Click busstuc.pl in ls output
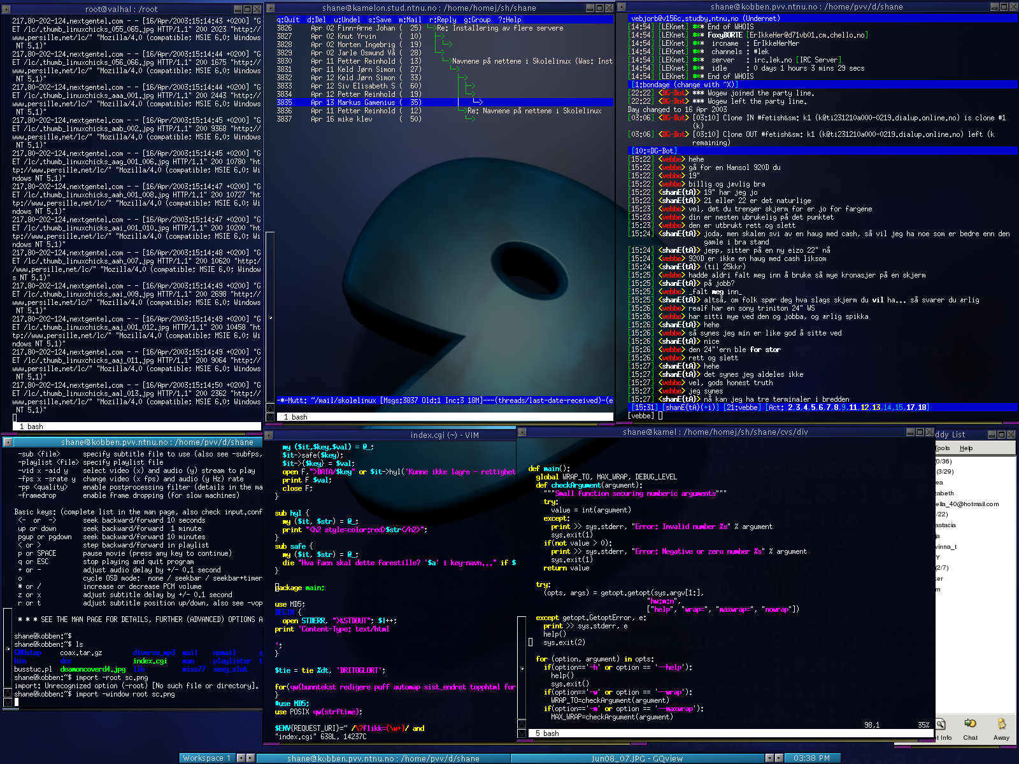The image size is (1019, 764). pos(33,669)
